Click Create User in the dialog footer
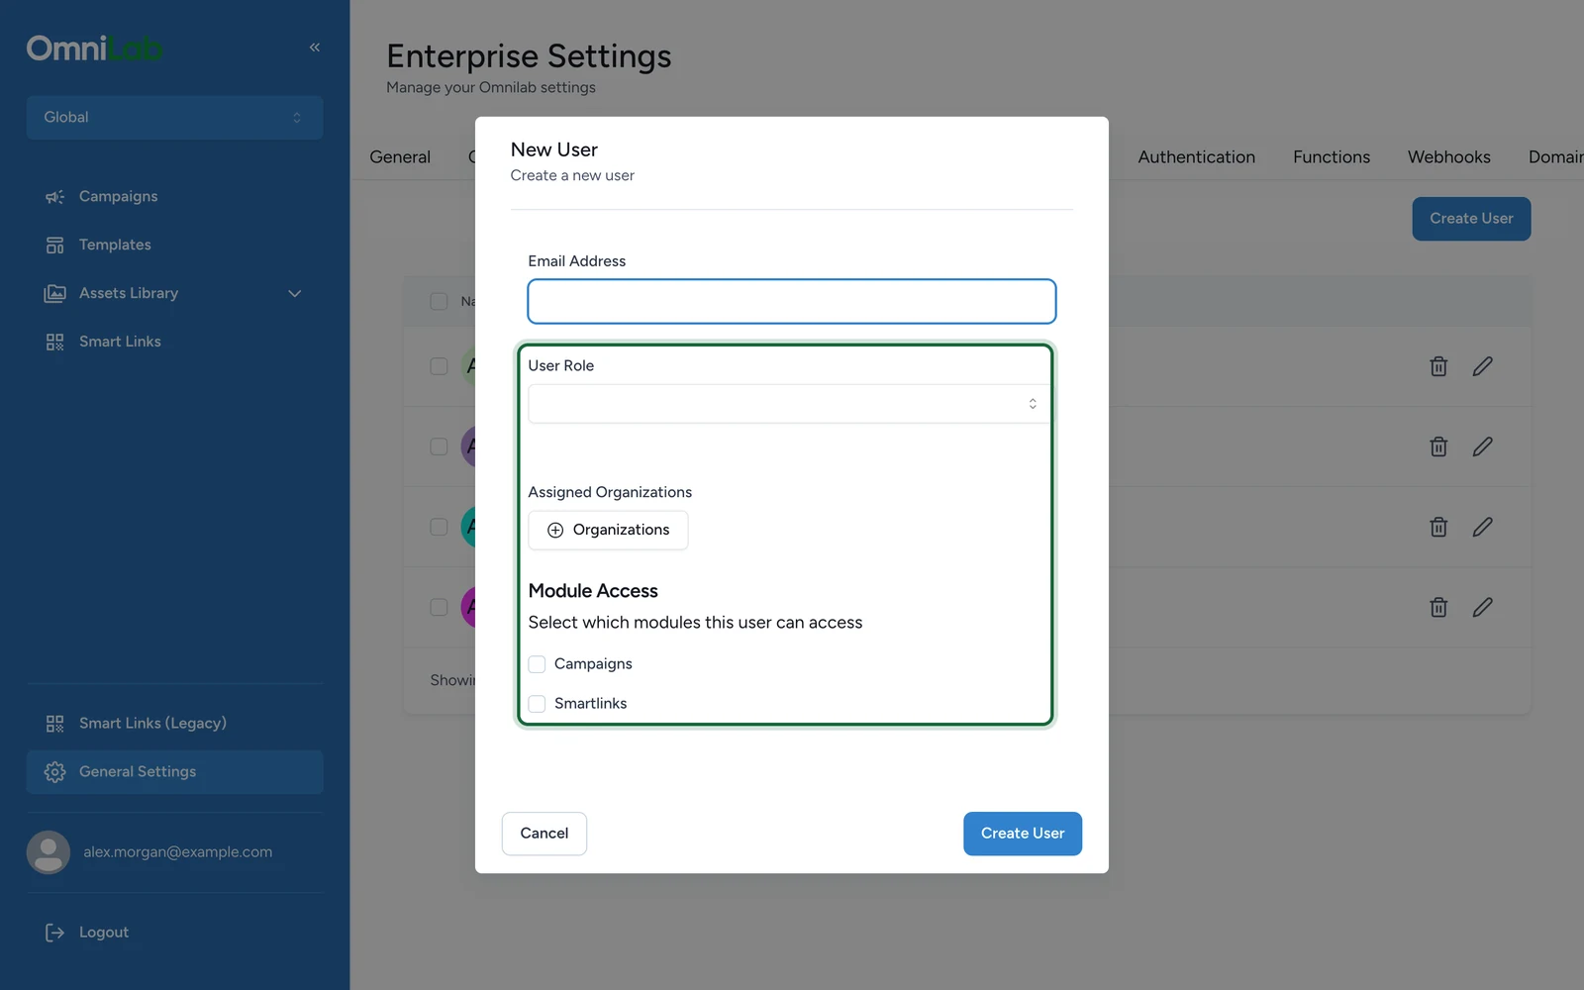Viewport: 1584px width, 990px height. tap(1023, 834)
